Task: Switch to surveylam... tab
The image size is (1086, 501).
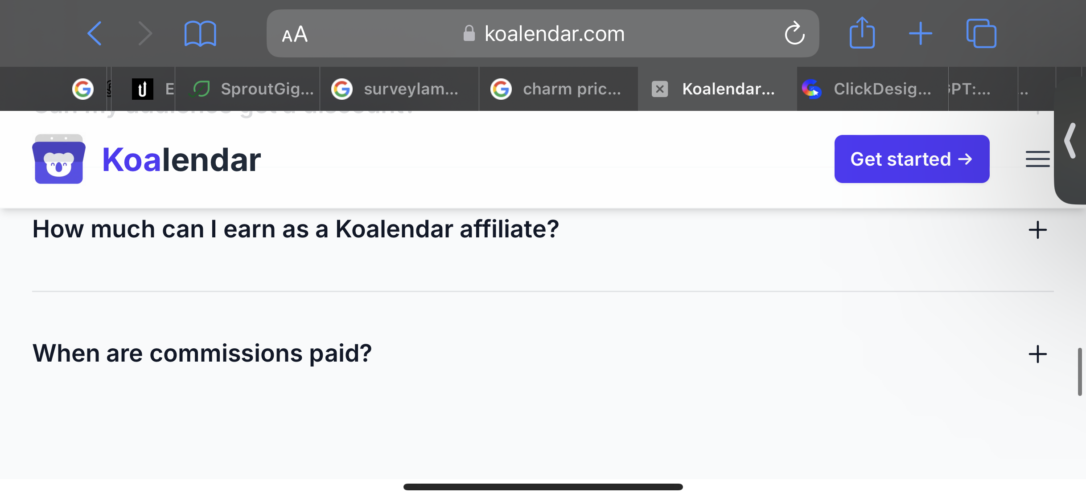Action: point(399,89)
